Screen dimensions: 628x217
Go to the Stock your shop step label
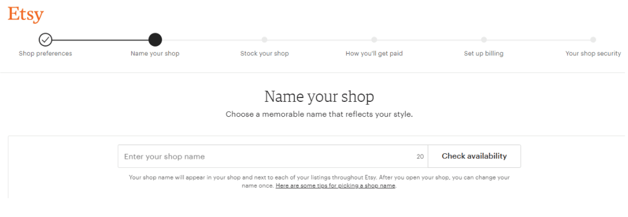coord(264,54)
